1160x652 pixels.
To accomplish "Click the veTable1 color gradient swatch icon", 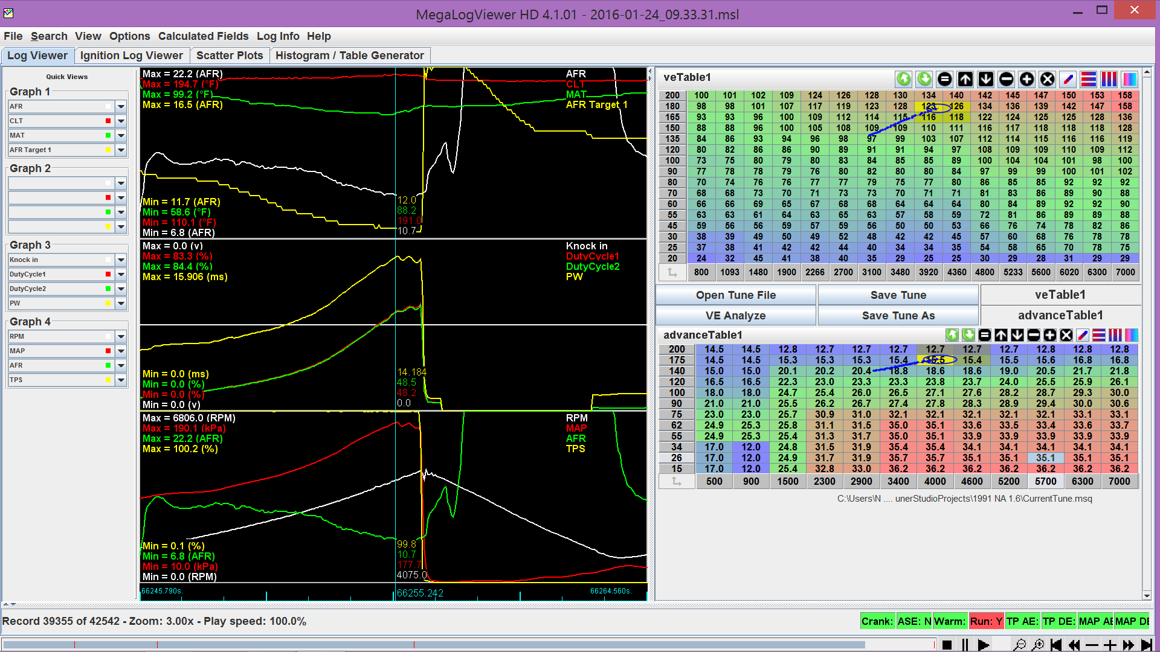I will pyautogui.click(x=1130, y=79).
